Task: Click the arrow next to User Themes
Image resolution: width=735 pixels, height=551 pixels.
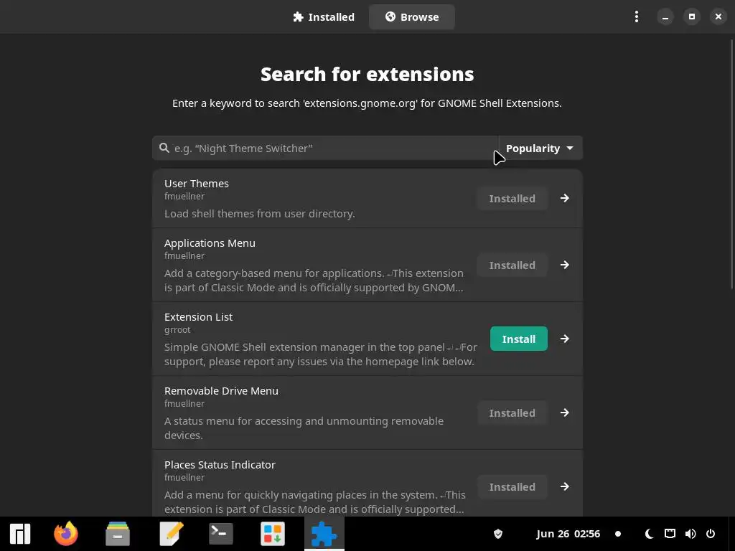Action: pyautogui.click(x=565, y=199)
